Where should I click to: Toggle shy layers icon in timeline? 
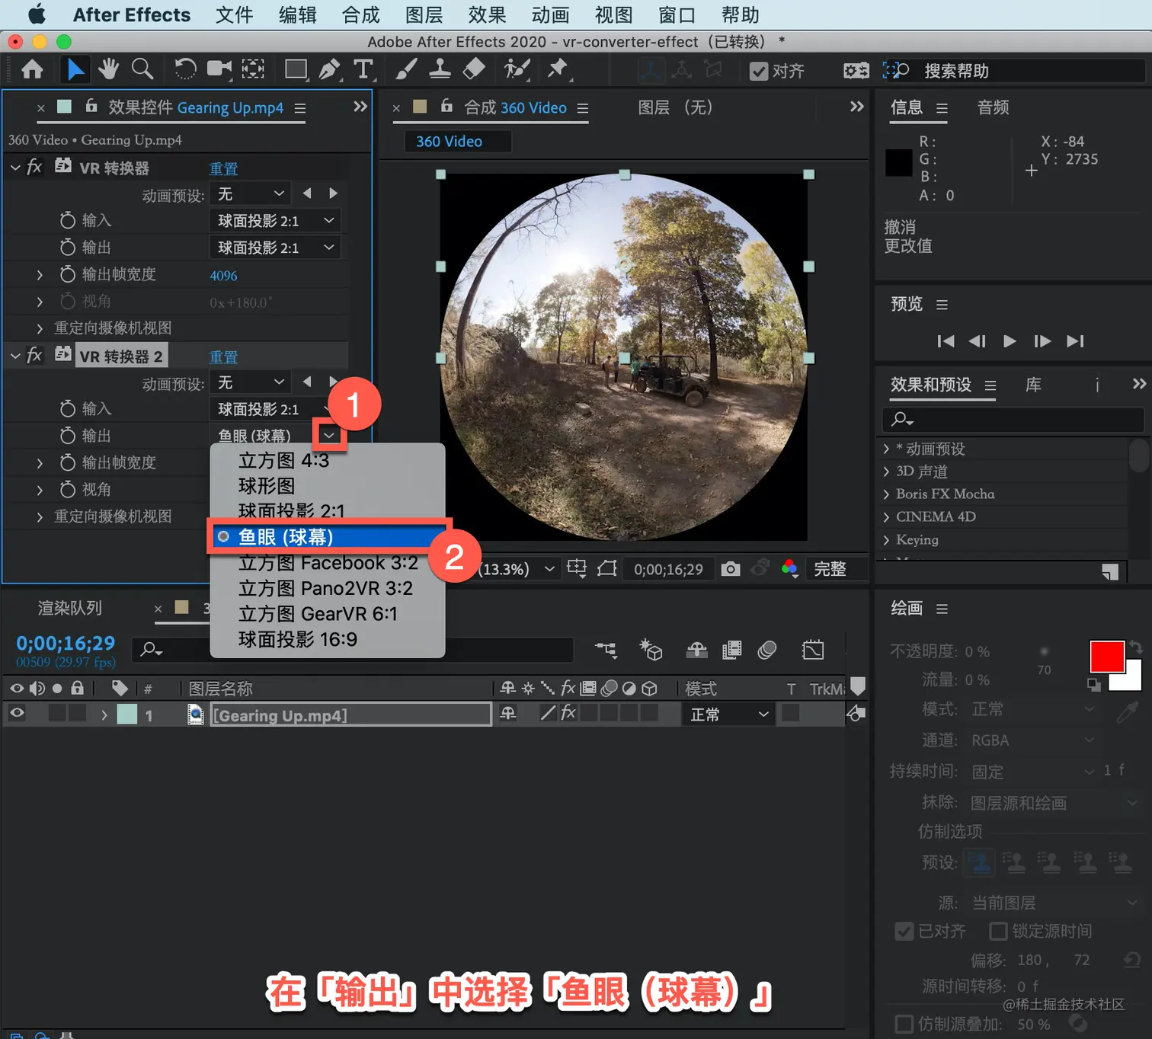(x=696, y=650)
